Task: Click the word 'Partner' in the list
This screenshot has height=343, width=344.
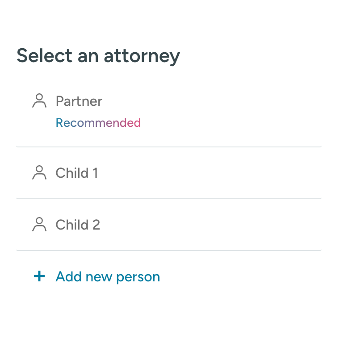Action: coord(79,101)
